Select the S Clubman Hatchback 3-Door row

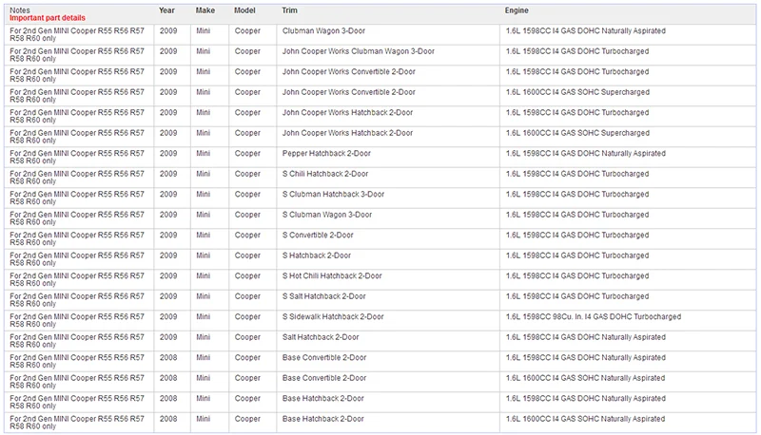380,198
